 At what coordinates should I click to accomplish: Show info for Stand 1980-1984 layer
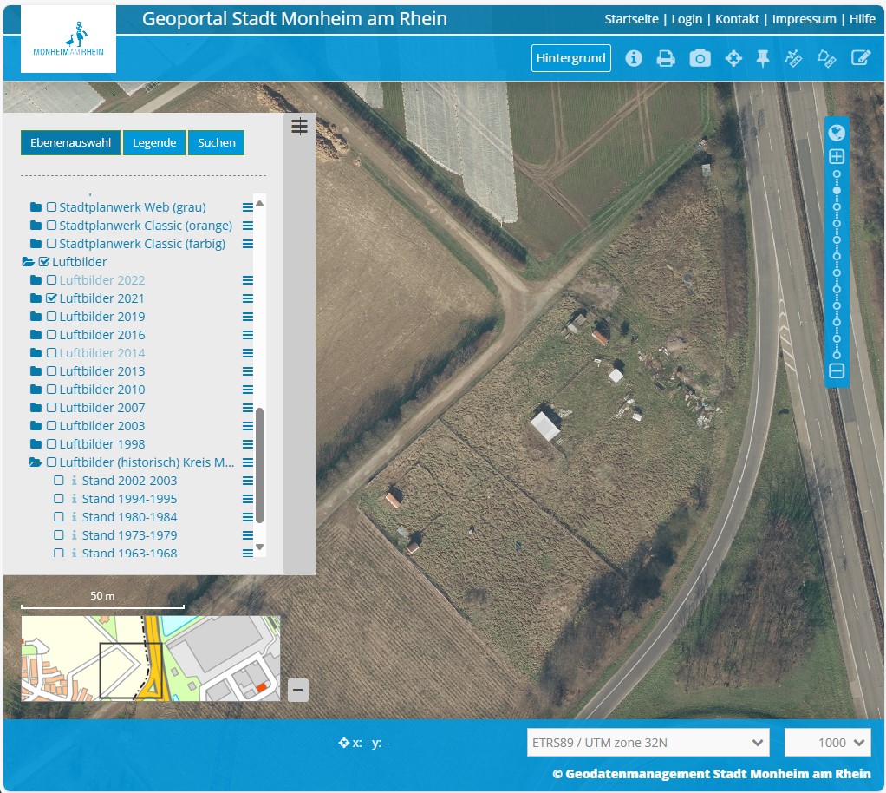click(x=74, y=517)
